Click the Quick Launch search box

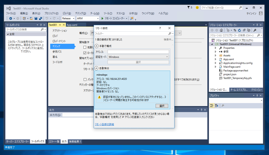(x=222, y=7)
